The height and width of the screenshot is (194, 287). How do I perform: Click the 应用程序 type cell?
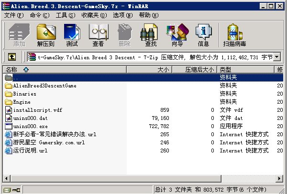(231, 126)
